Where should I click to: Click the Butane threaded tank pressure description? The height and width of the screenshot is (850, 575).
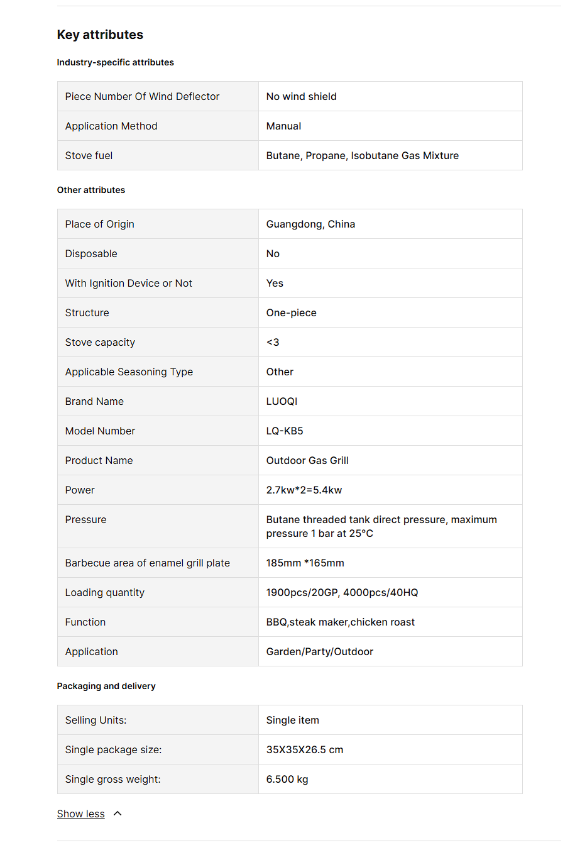click(381, 526)
